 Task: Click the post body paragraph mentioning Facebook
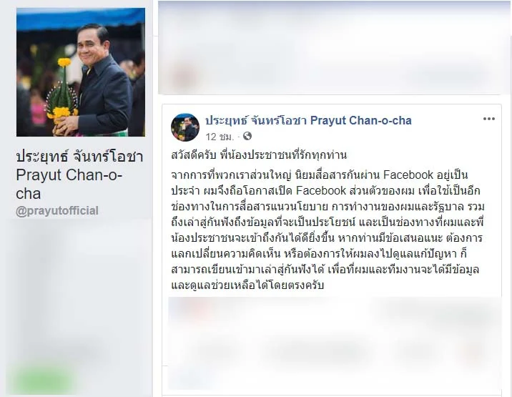[328, 230]
